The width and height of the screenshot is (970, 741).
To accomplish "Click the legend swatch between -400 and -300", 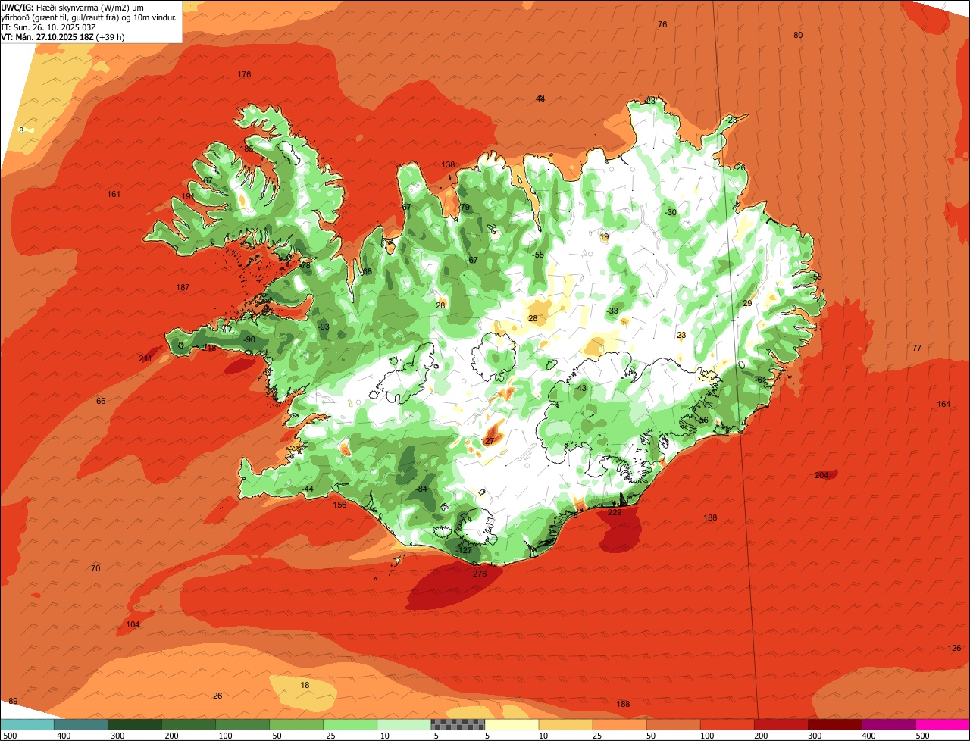I will [x=80, y=724].
